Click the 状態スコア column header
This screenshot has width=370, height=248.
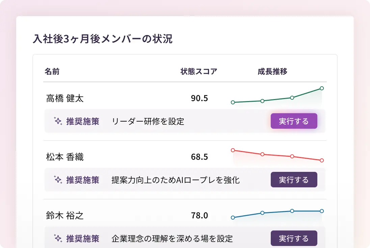pos(199,71)
